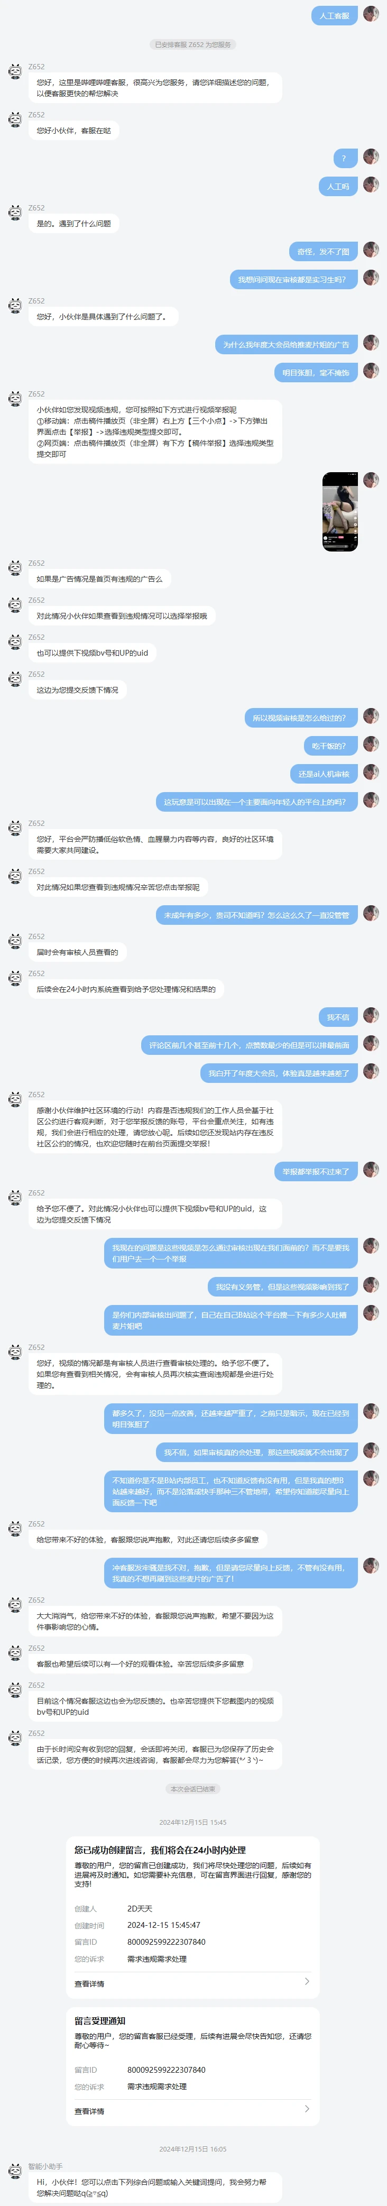Click the "已安排客服 Z652 为您服务" notice
The image size is (387, 2206).
point(192,44)
